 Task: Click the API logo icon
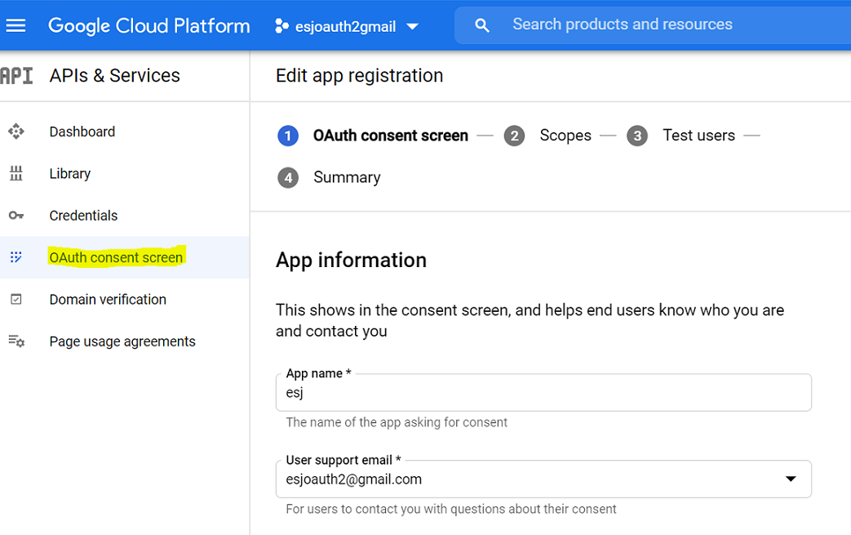(x=17, y=76)
